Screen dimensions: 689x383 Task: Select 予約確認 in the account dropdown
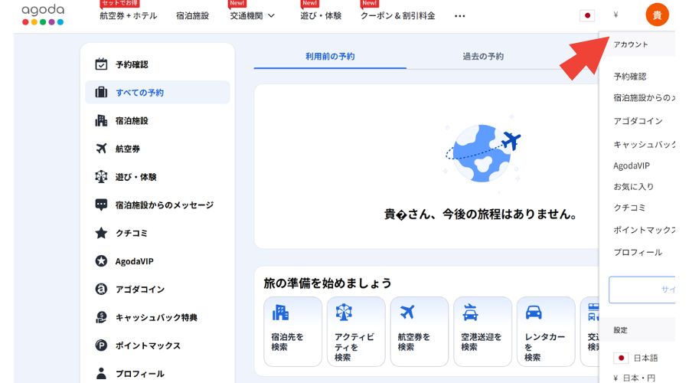630,77
